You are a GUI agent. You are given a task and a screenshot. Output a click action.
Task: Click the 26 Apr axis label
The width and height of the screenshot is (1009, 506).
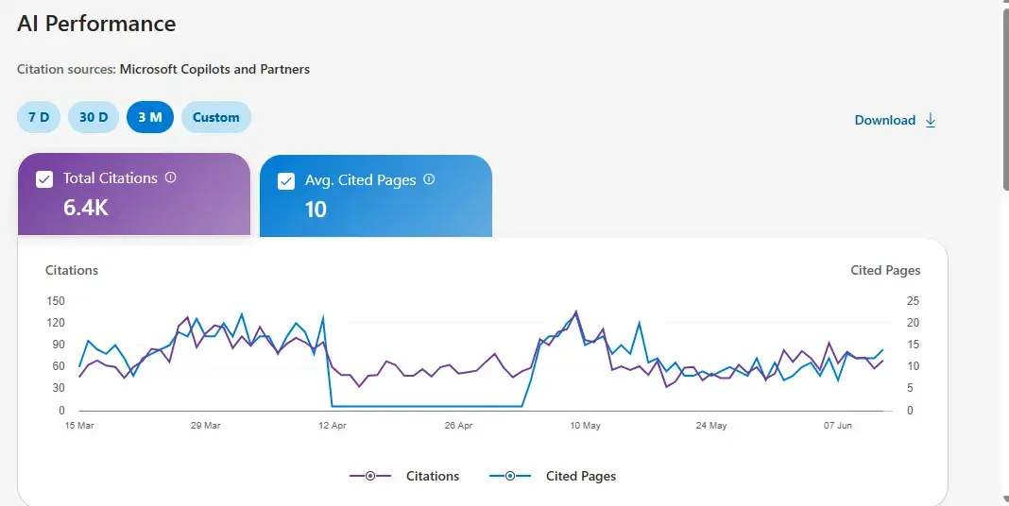[x=459, y=426]
